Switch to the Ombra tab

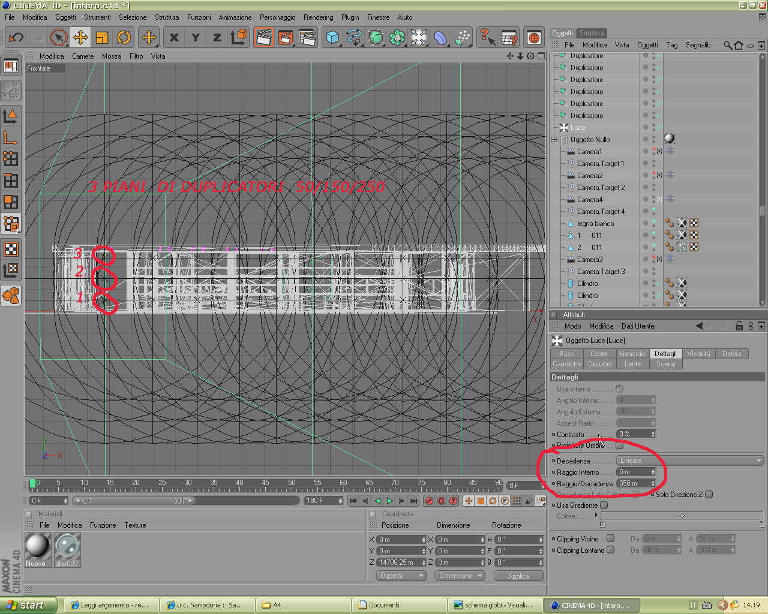[x=731, y=354]
